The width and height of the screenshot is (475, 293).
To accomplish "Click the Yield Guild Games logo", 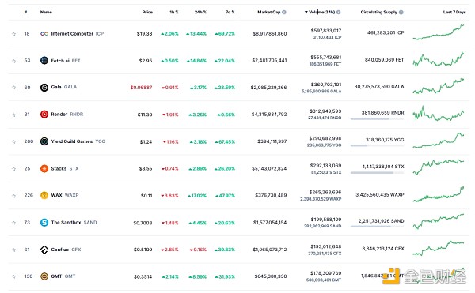I will pos(44,141).
